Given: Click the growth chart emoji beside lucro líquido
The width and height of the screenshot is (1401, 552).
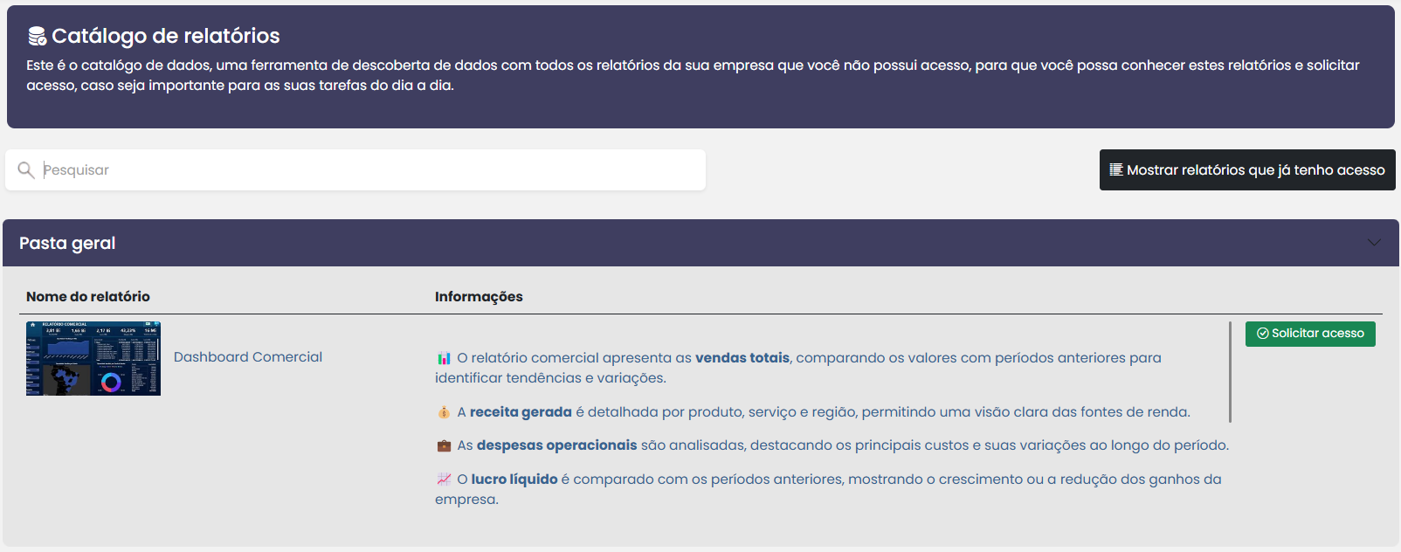Looking at the screenshot, I should tap(444, 480).
